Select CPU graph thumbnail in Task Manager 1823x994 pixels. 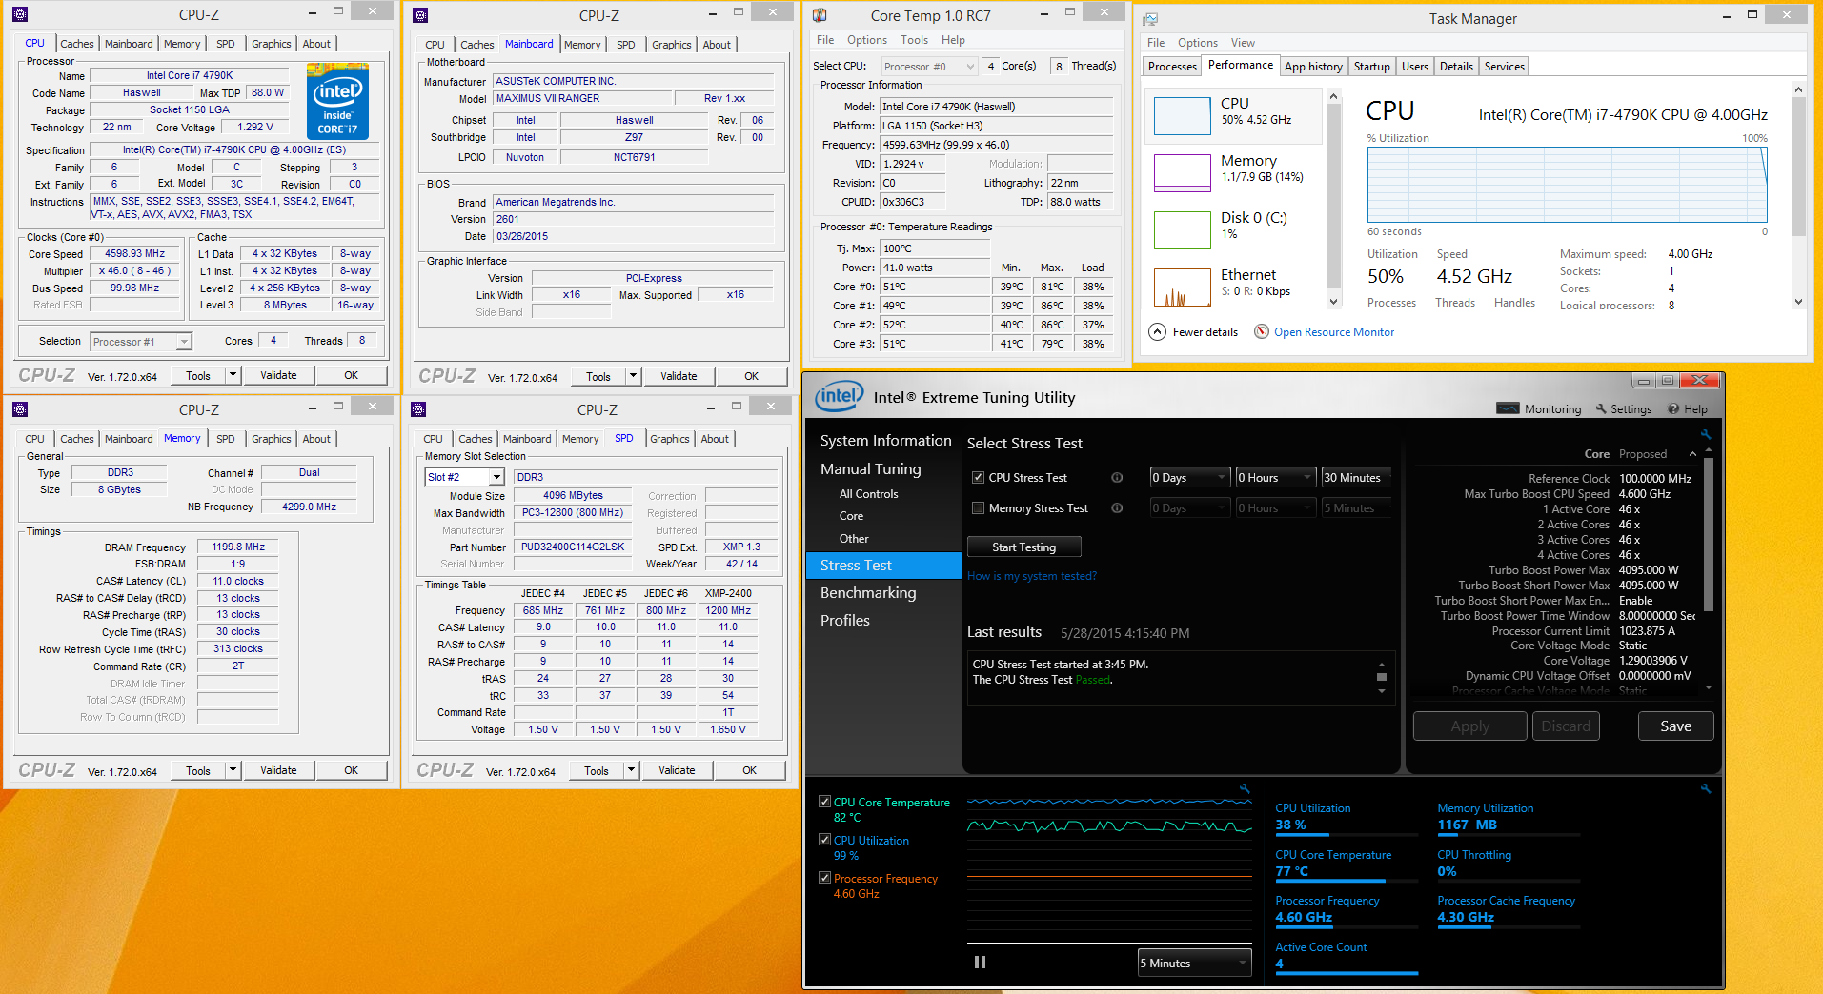(x=1182, y=116)
